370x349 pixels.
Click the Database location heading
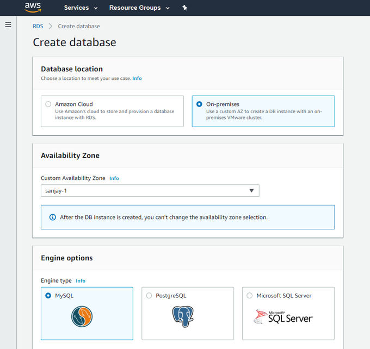pos(72,69)
